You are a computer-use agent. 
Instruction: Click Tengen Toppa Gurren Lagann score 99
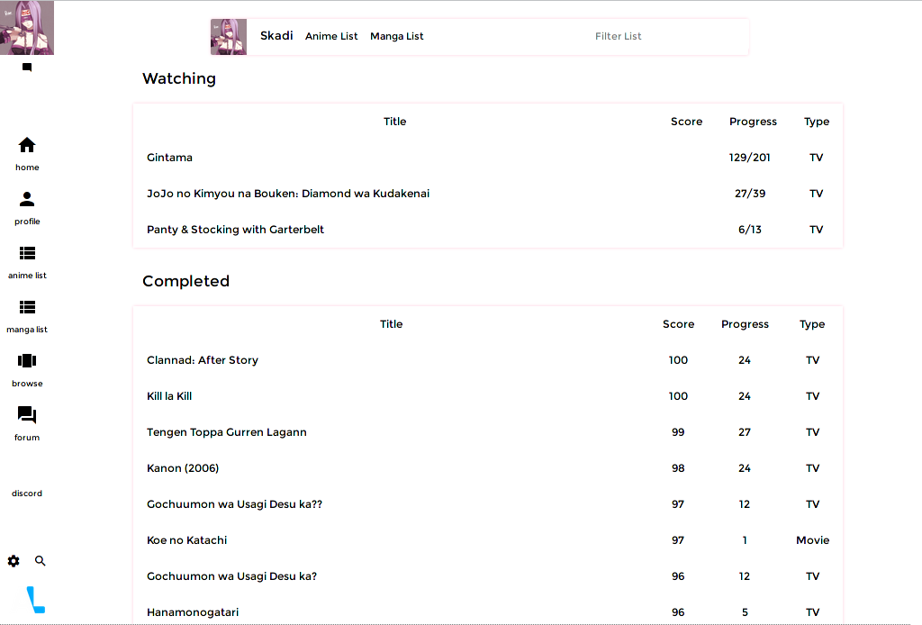pos(678,432)
